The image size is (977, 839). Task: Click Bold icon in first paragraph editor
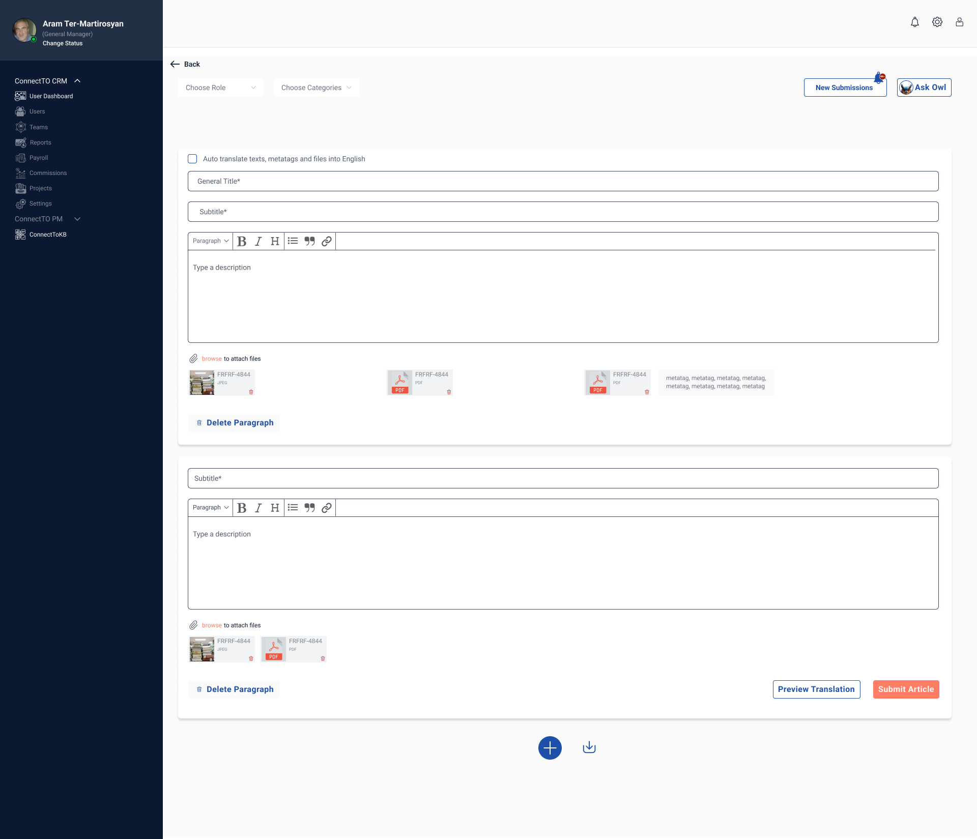[x=242, y=241]
